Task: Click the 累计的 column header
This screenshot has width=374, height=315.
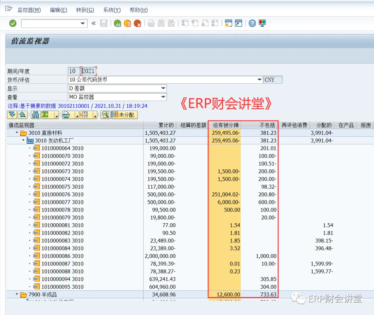Action: (x=160, y=125)
